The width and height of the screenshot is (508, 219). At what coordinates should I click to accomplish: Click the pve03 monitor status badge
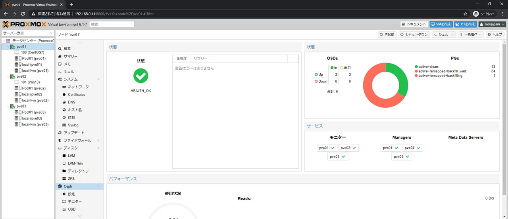[x=337, y=156]
